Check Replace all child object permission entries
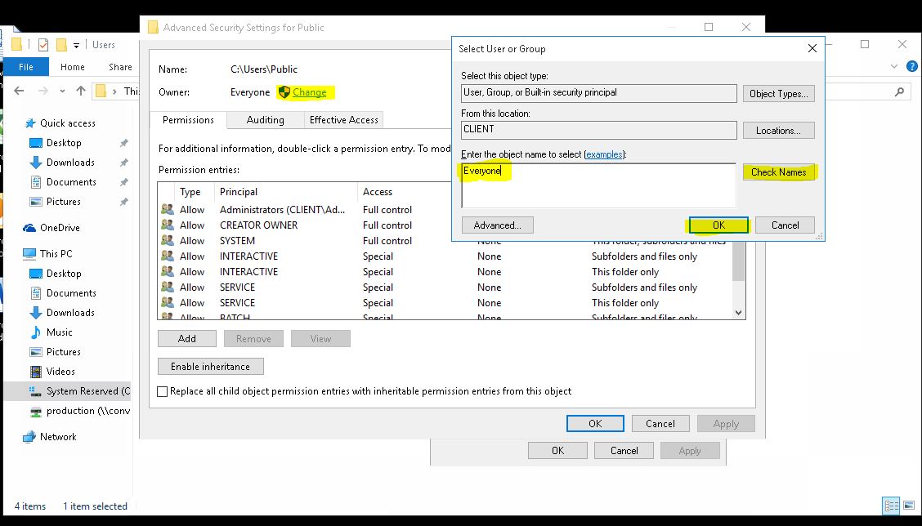 click(163, 391)
